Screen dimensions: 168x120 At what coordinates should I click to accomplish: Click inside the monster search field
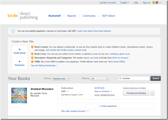point(134,78)
